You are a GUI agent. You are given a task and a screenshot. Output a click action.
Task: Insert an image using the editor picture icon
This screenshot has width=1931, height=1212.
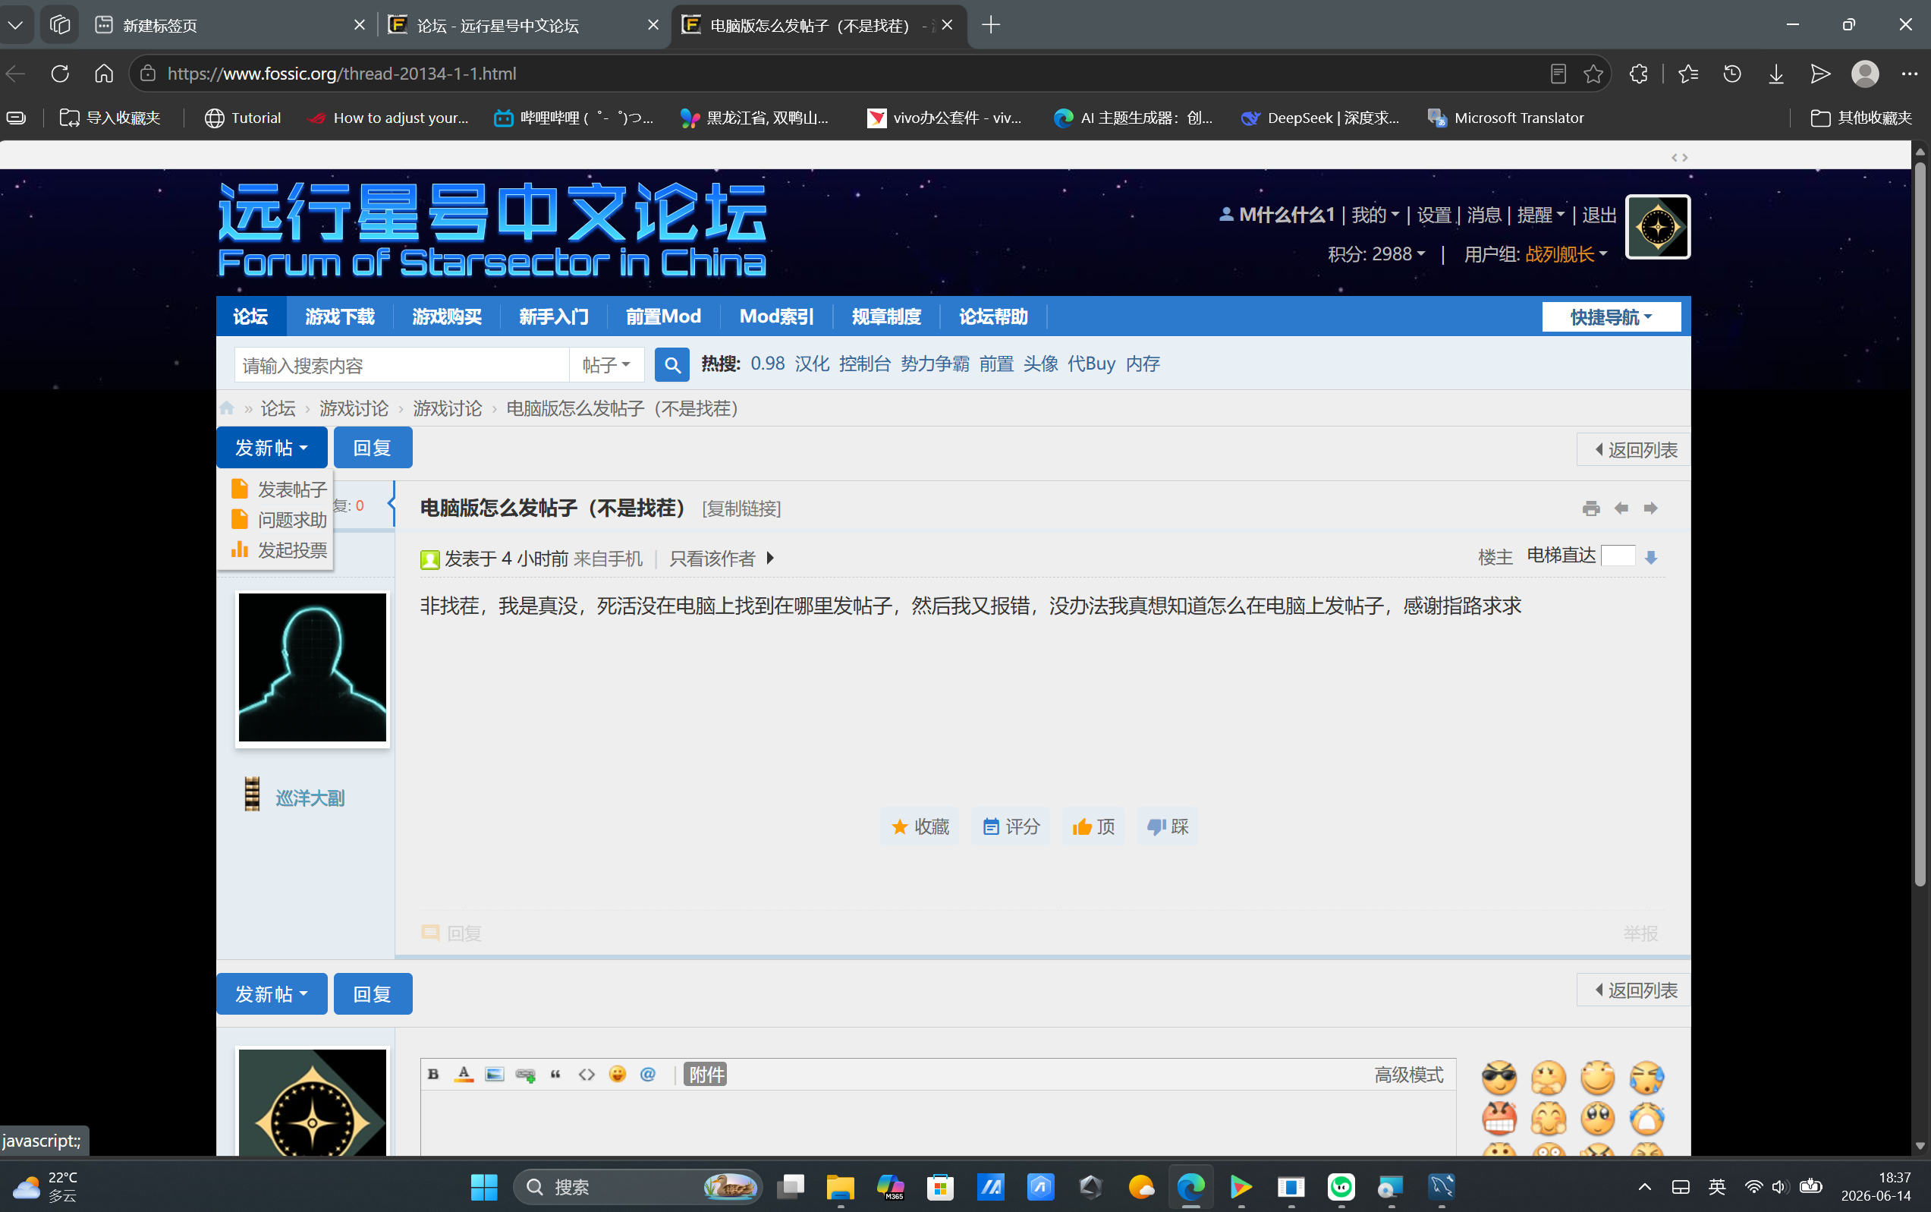tap(495, 1074)
